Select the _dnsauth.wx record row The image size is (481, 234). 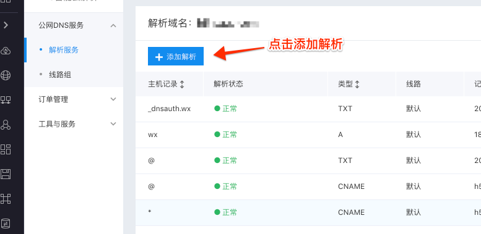click(x=308, y=109)
